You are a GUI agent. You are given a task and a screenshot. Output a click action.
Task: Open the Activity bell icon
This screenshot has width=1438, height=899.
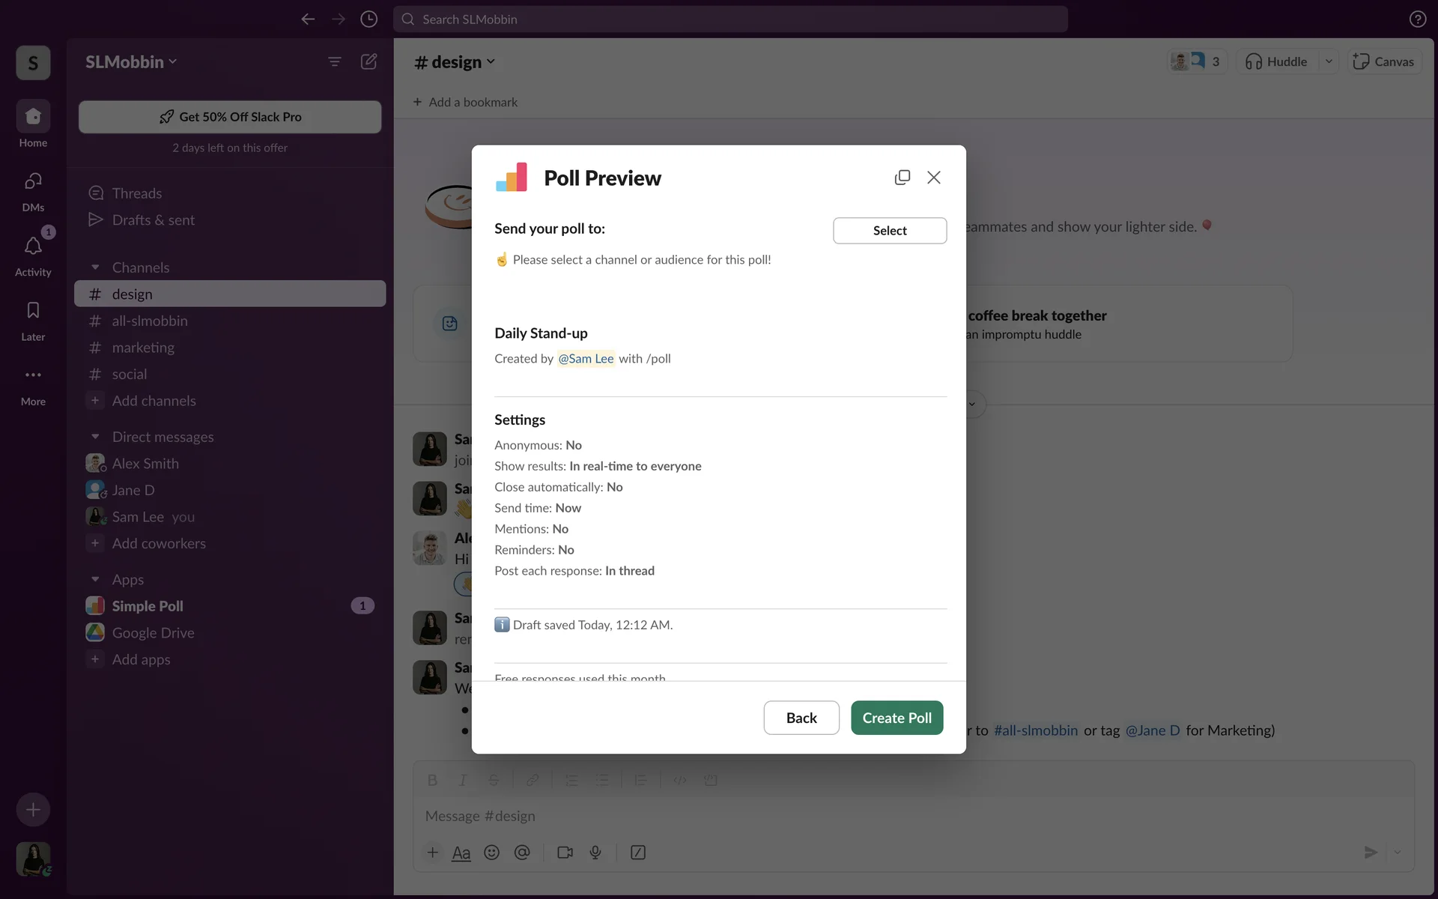pyautogui.click(x=33, y=246)
